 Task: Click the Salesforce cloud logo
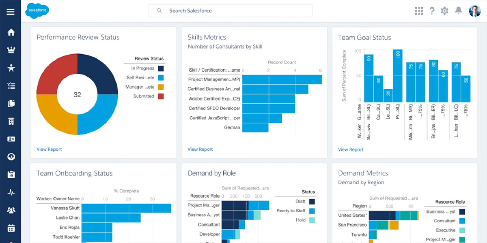click(x=37, y=11)
